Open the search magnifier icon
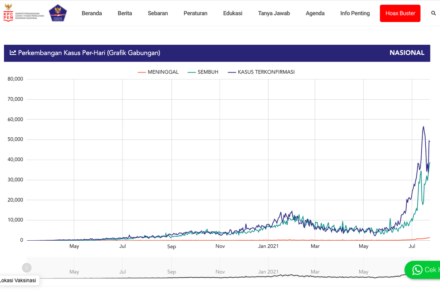 coord(433,13)
